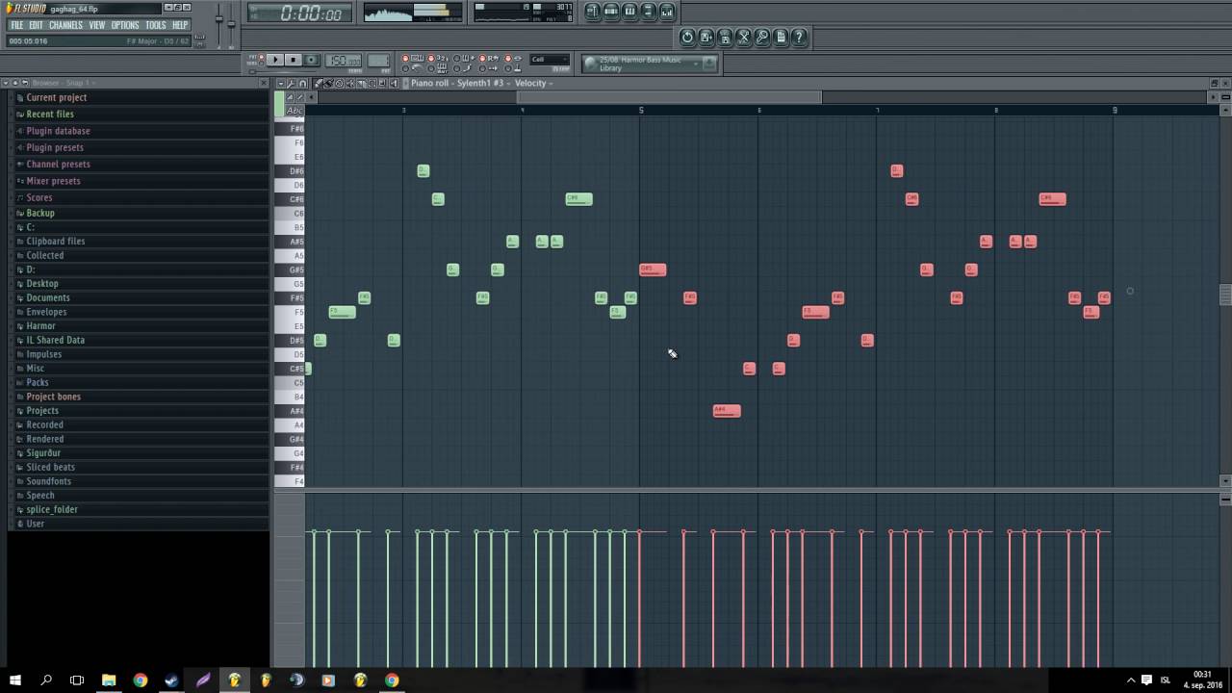
Task: Open the browser options arrow
Action: 5,83
